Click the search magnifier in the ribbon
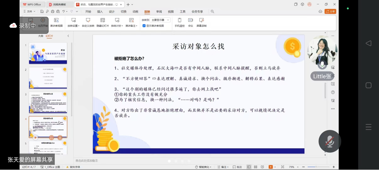Screen dimensions: 379x170 click(212, 11)
